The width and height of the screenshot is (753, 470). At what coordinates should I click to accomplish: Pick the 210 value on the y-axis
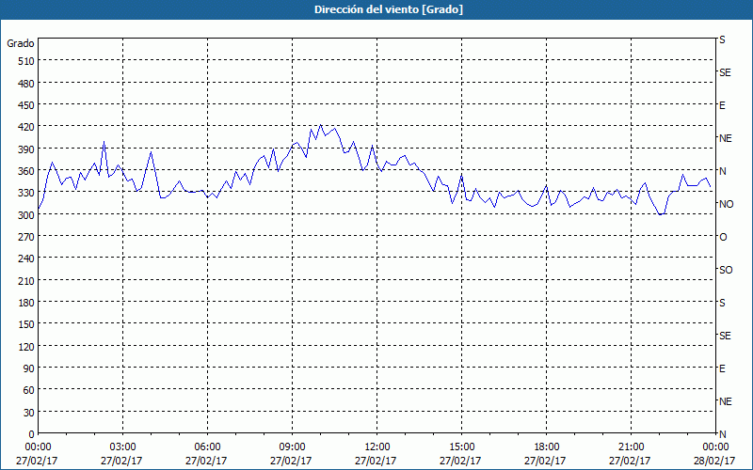pyautogui.click(x=27, y=281)
